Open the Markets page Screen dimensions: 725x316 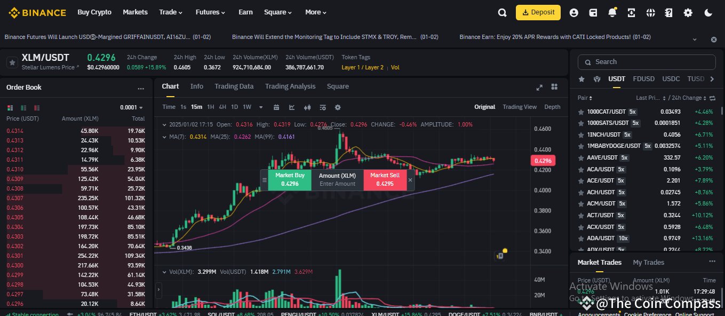pos(135,12)
